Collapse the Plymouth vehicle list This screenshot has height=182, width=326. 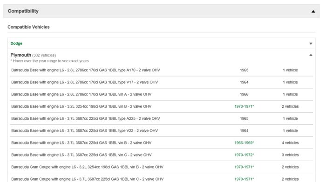[311, 55]
